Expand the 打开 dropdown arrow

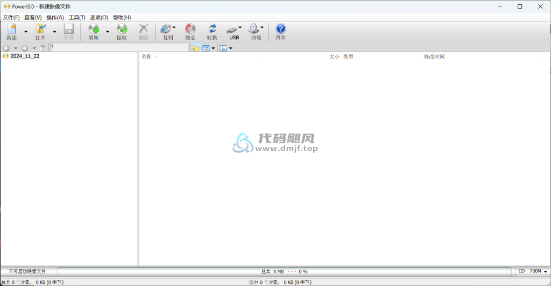point(54,32)
